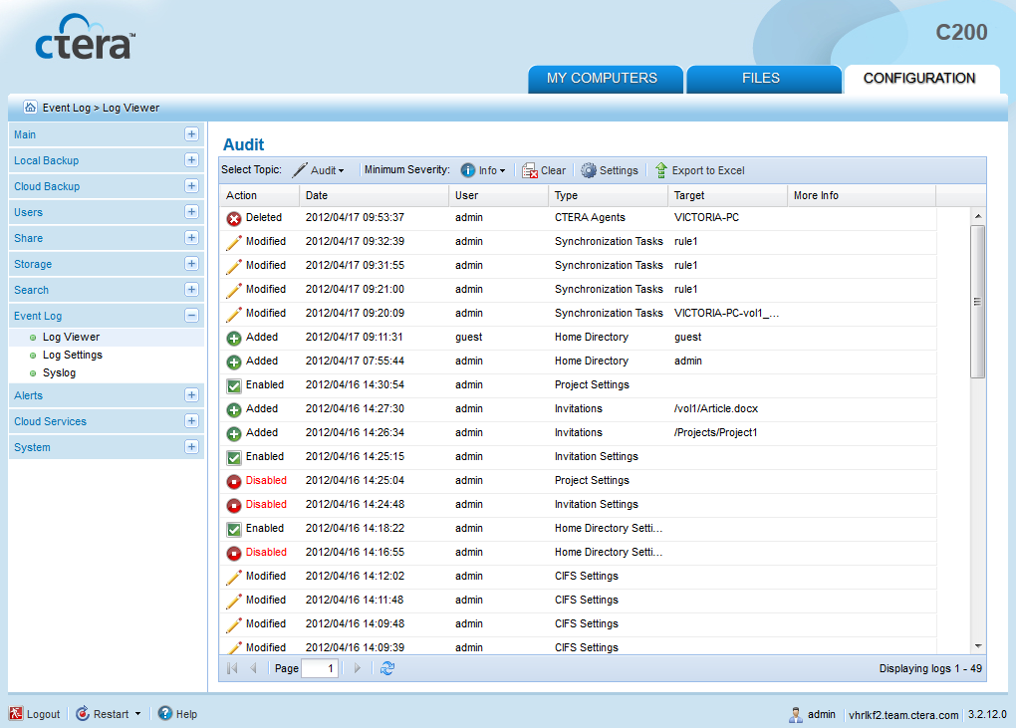The image size is (1016, 728).
Task: Open Syslog in the sidebar
Action: pyautogui.click(x=59, y=373)
